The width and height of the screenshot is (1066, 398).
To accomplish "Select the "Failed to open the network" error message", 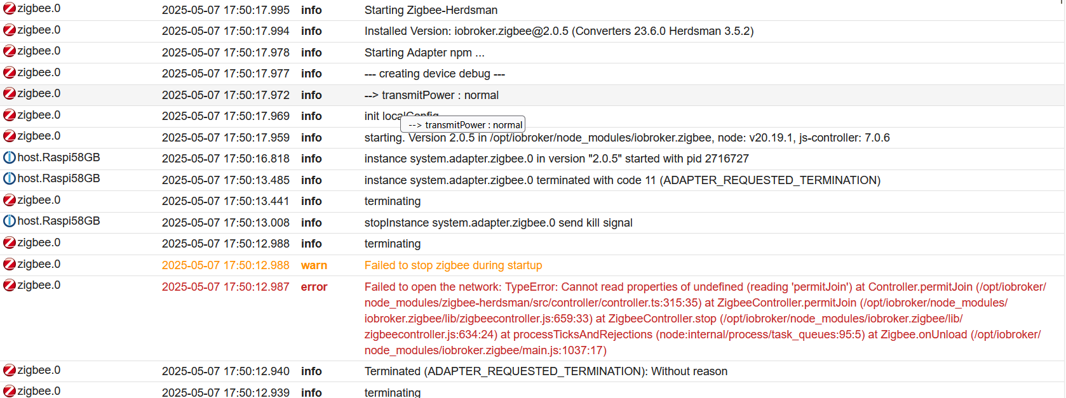I will click(705, 319).
